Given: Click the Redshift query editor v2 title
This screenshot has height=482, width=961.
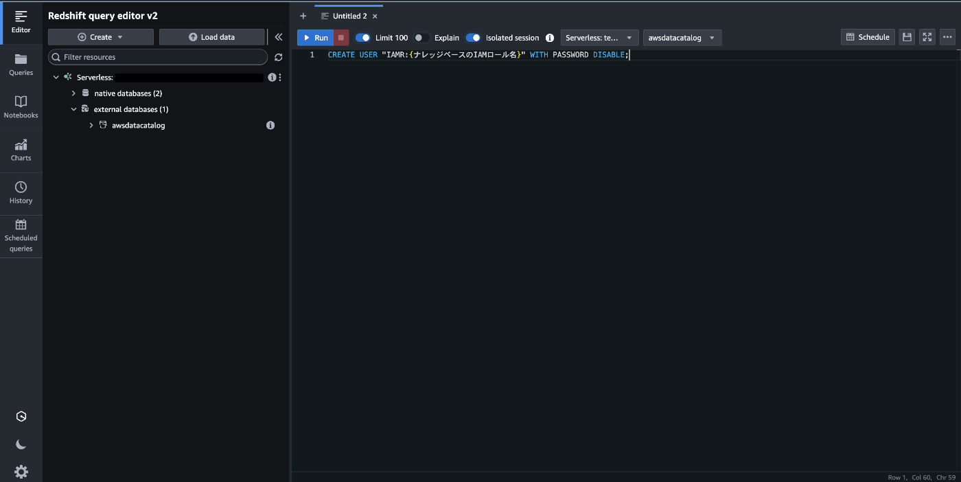Looking at the screenshot, I should tap(103, 16).
